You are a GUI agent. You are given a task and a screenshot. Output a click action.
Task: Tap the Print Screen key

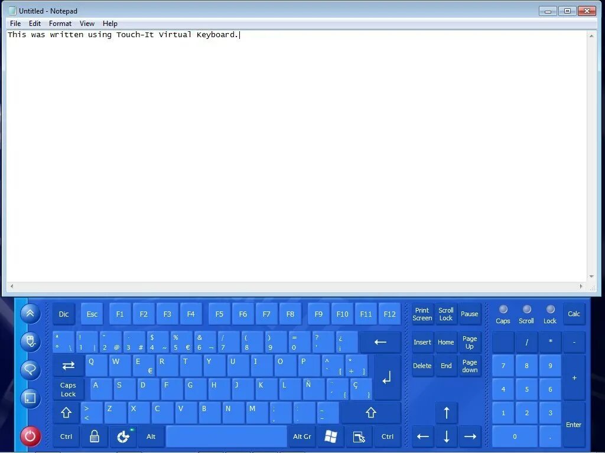click(422, 314)
